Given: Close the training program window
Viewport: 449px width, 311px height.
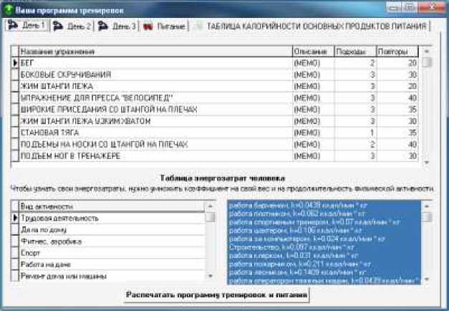Looking at the screenshot, I should click(432, 7).
